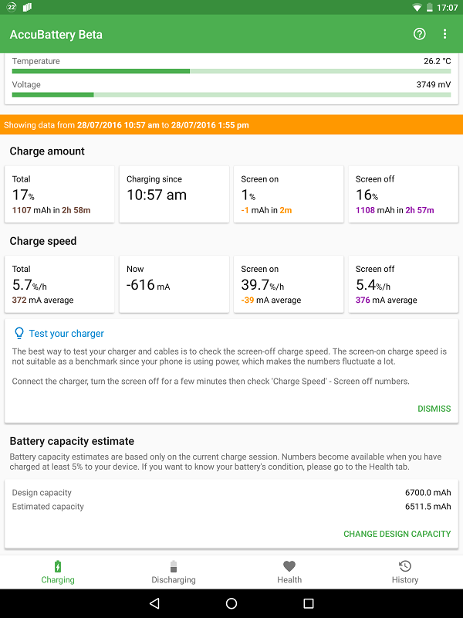Screen dimensions: 463x618
Task: Tap the Charging battery icon
Action: [x=58, y=566]
